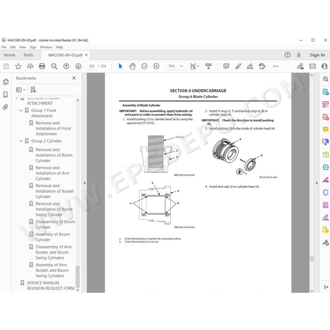Go to next page arrow icon
The height and width of the screenshot is (330, 330).
pos(78,66)
